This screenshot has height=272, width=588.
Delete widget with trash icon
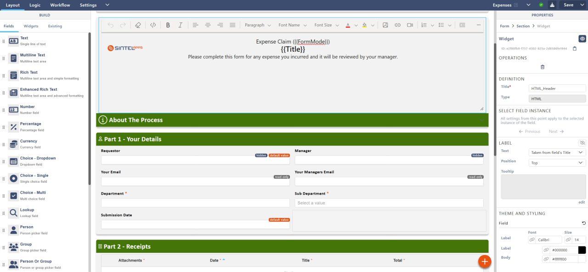[x=543, y=67]
